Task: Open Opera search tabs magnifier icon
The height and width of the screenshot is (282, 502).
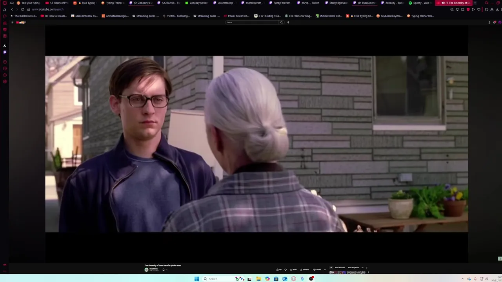Action: 486,3
